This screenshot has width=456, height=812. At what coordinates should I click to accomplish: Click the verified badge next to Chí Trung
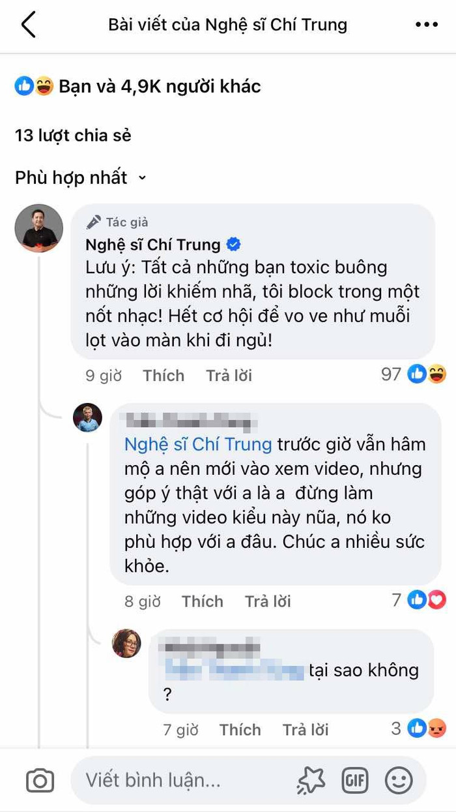pos(233,245)
